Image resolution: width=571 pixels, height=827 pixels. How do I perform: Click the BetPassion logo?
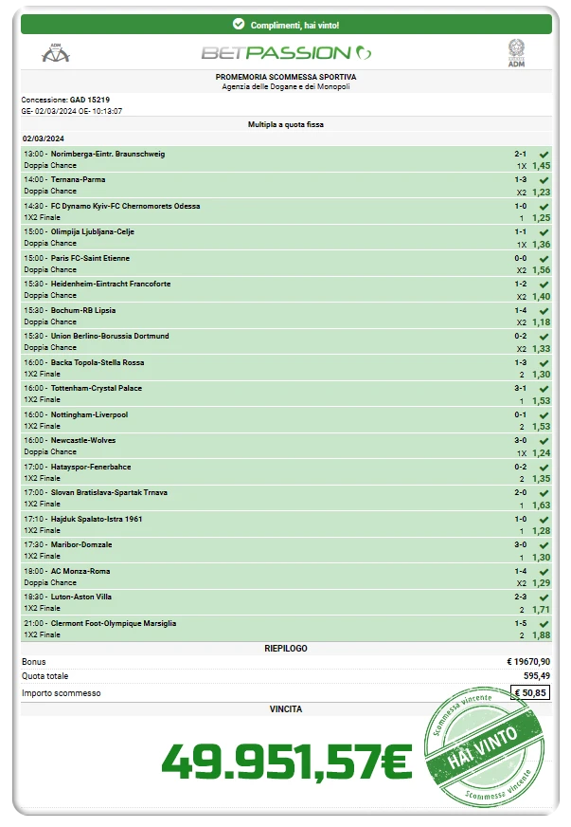[286, 53]
